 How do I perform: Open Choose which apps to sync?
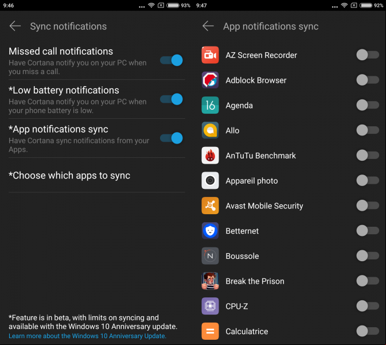(x=96, y=176)
